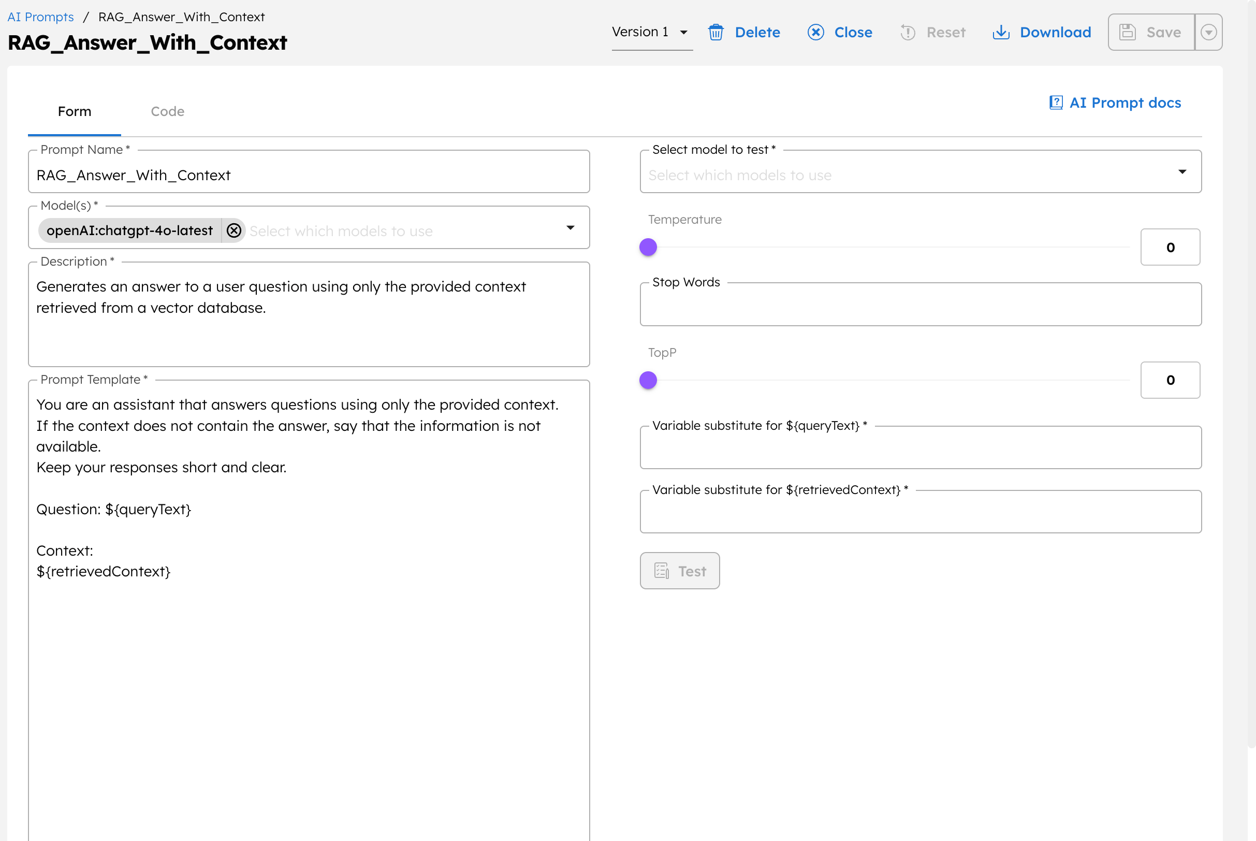Image resolution: width=1256 pixels, height=841 pixels.
Task: Click the Close circle icon
Action: coord(815,32)
